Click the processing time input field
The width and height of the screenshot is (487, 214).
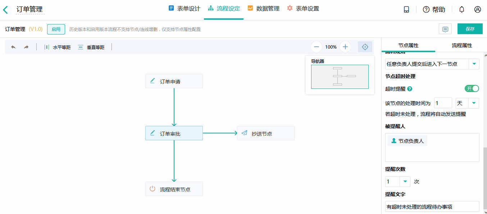(443, 103)
